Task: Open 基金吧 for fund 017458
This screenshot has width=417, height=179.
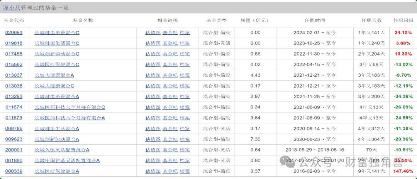Action: coord(170,54)
